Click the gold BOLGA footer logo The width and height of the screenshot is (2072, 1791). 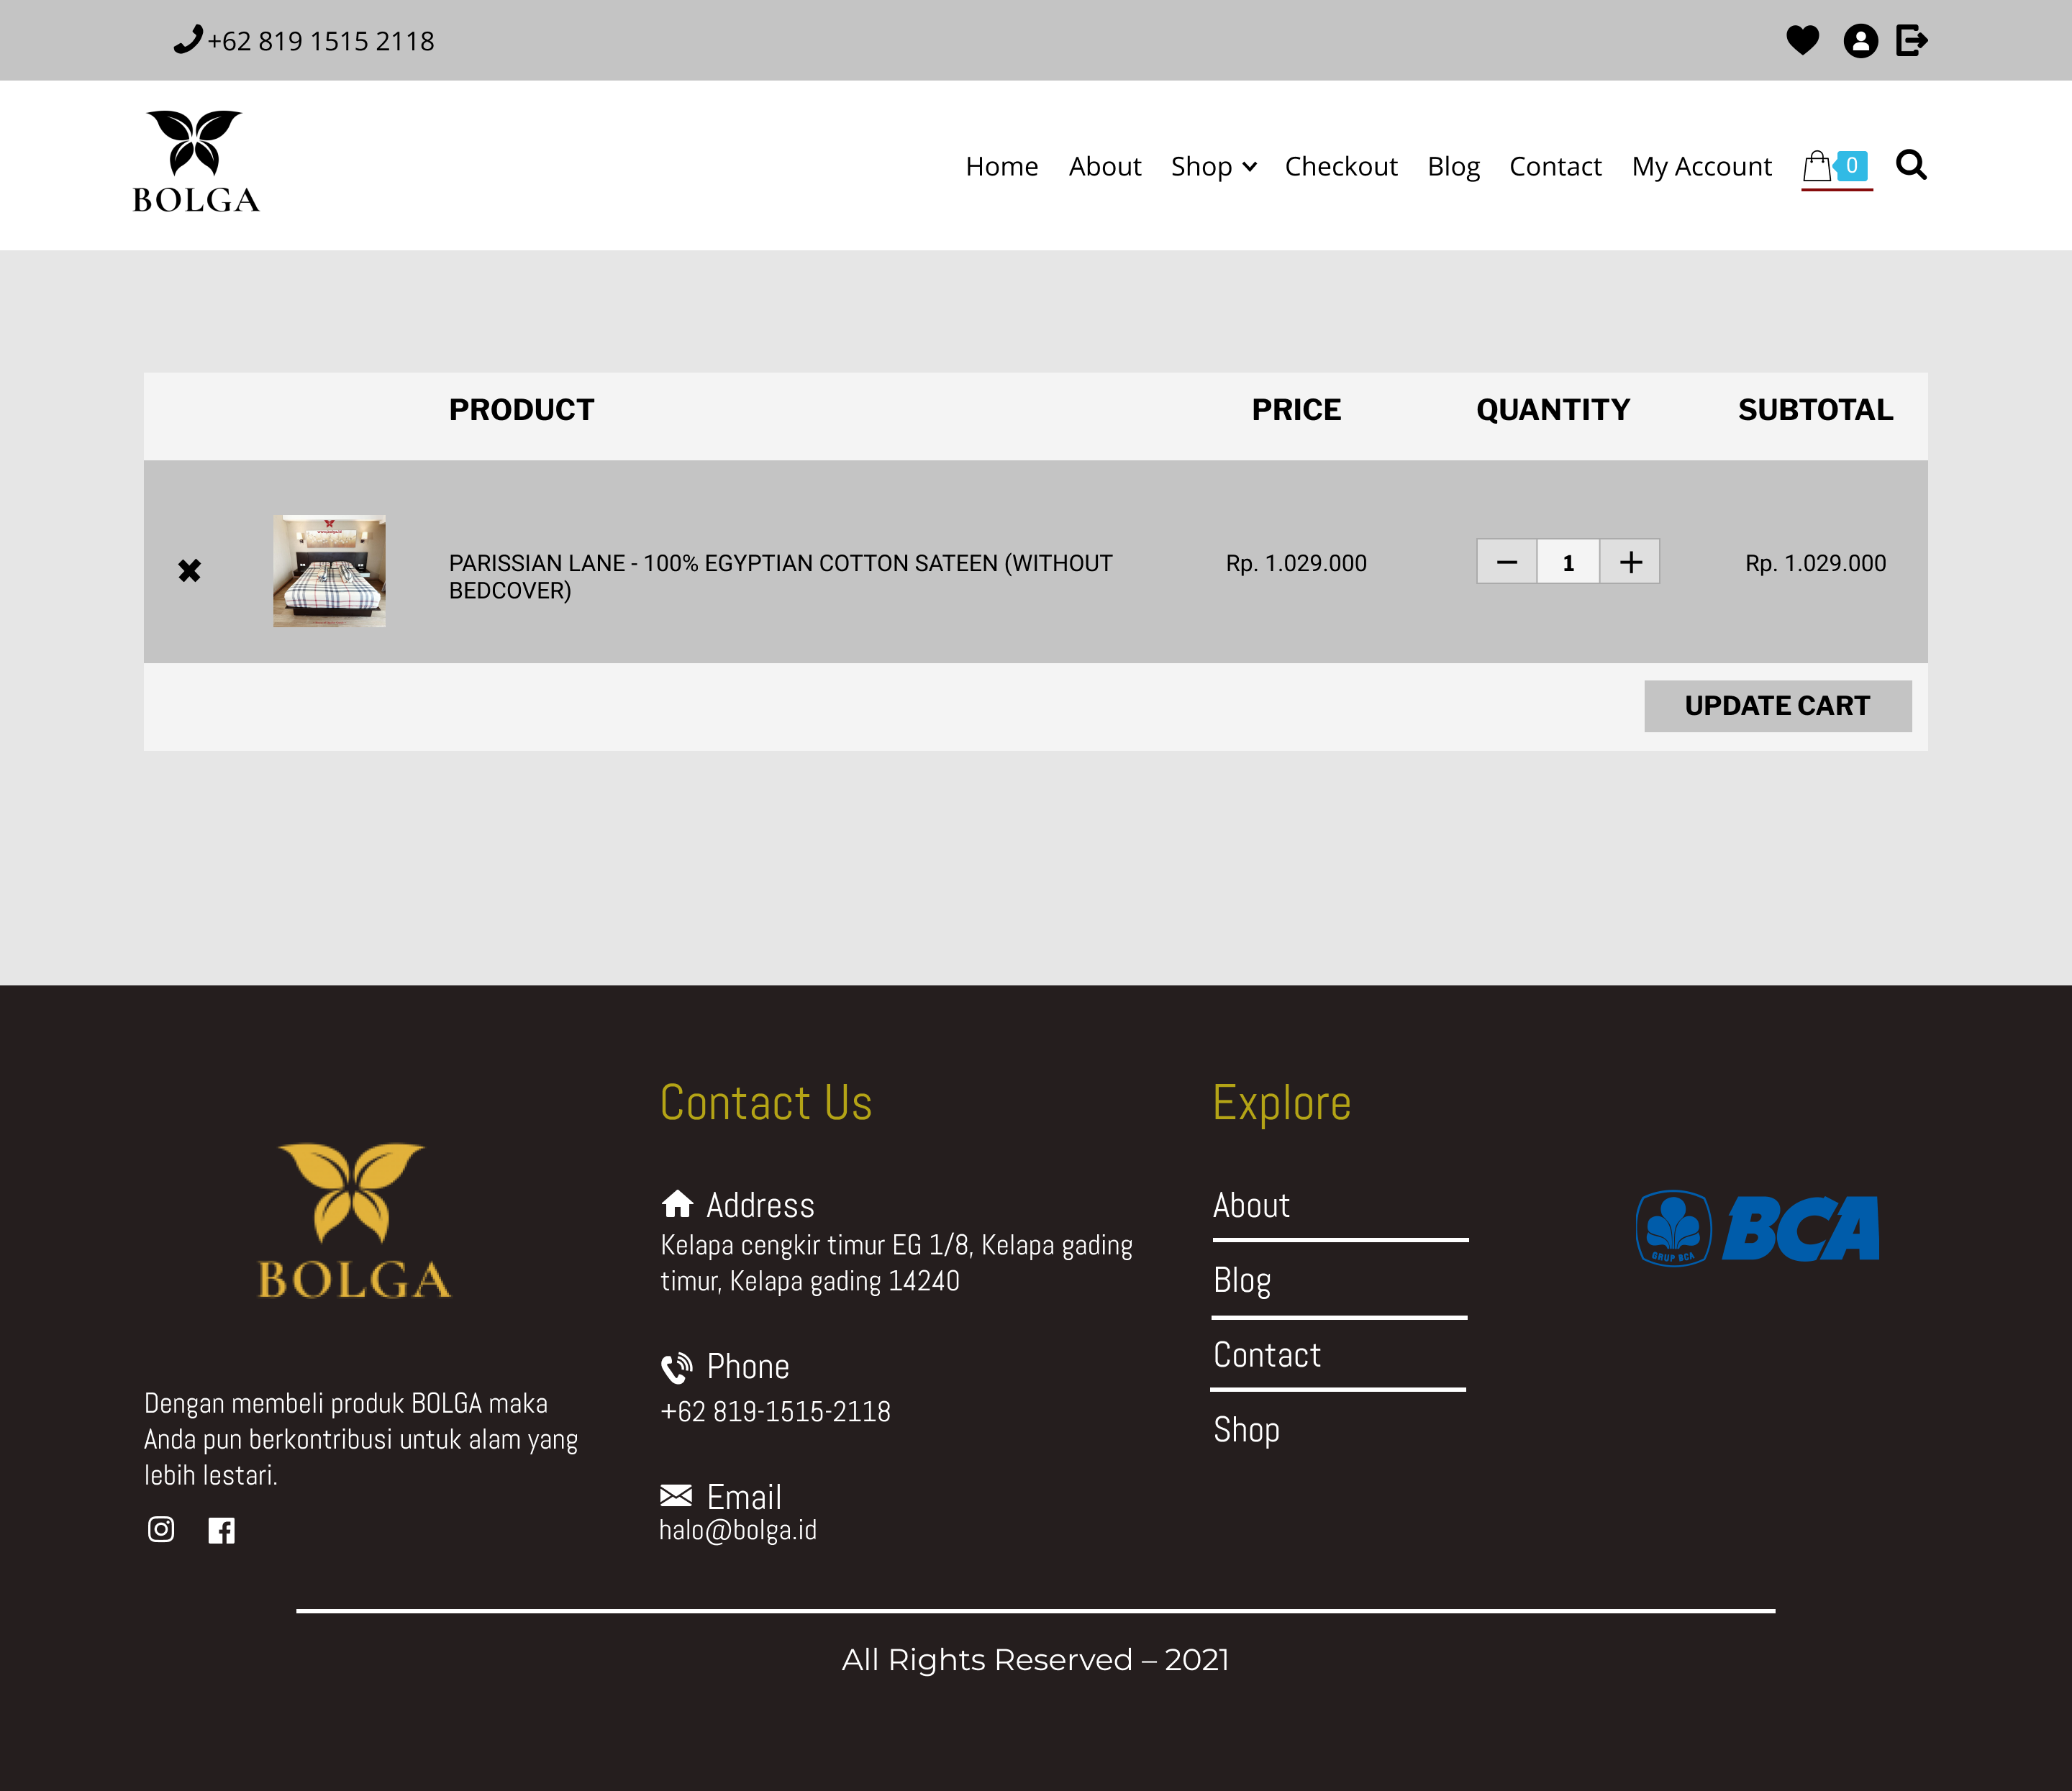coord(354,1220)
